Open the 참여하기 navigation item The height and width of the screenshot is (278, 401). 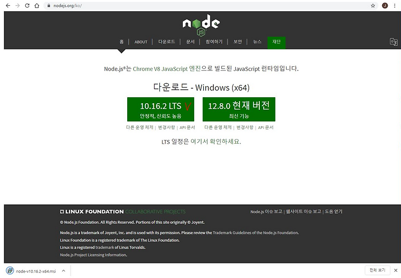coord(214,42)
